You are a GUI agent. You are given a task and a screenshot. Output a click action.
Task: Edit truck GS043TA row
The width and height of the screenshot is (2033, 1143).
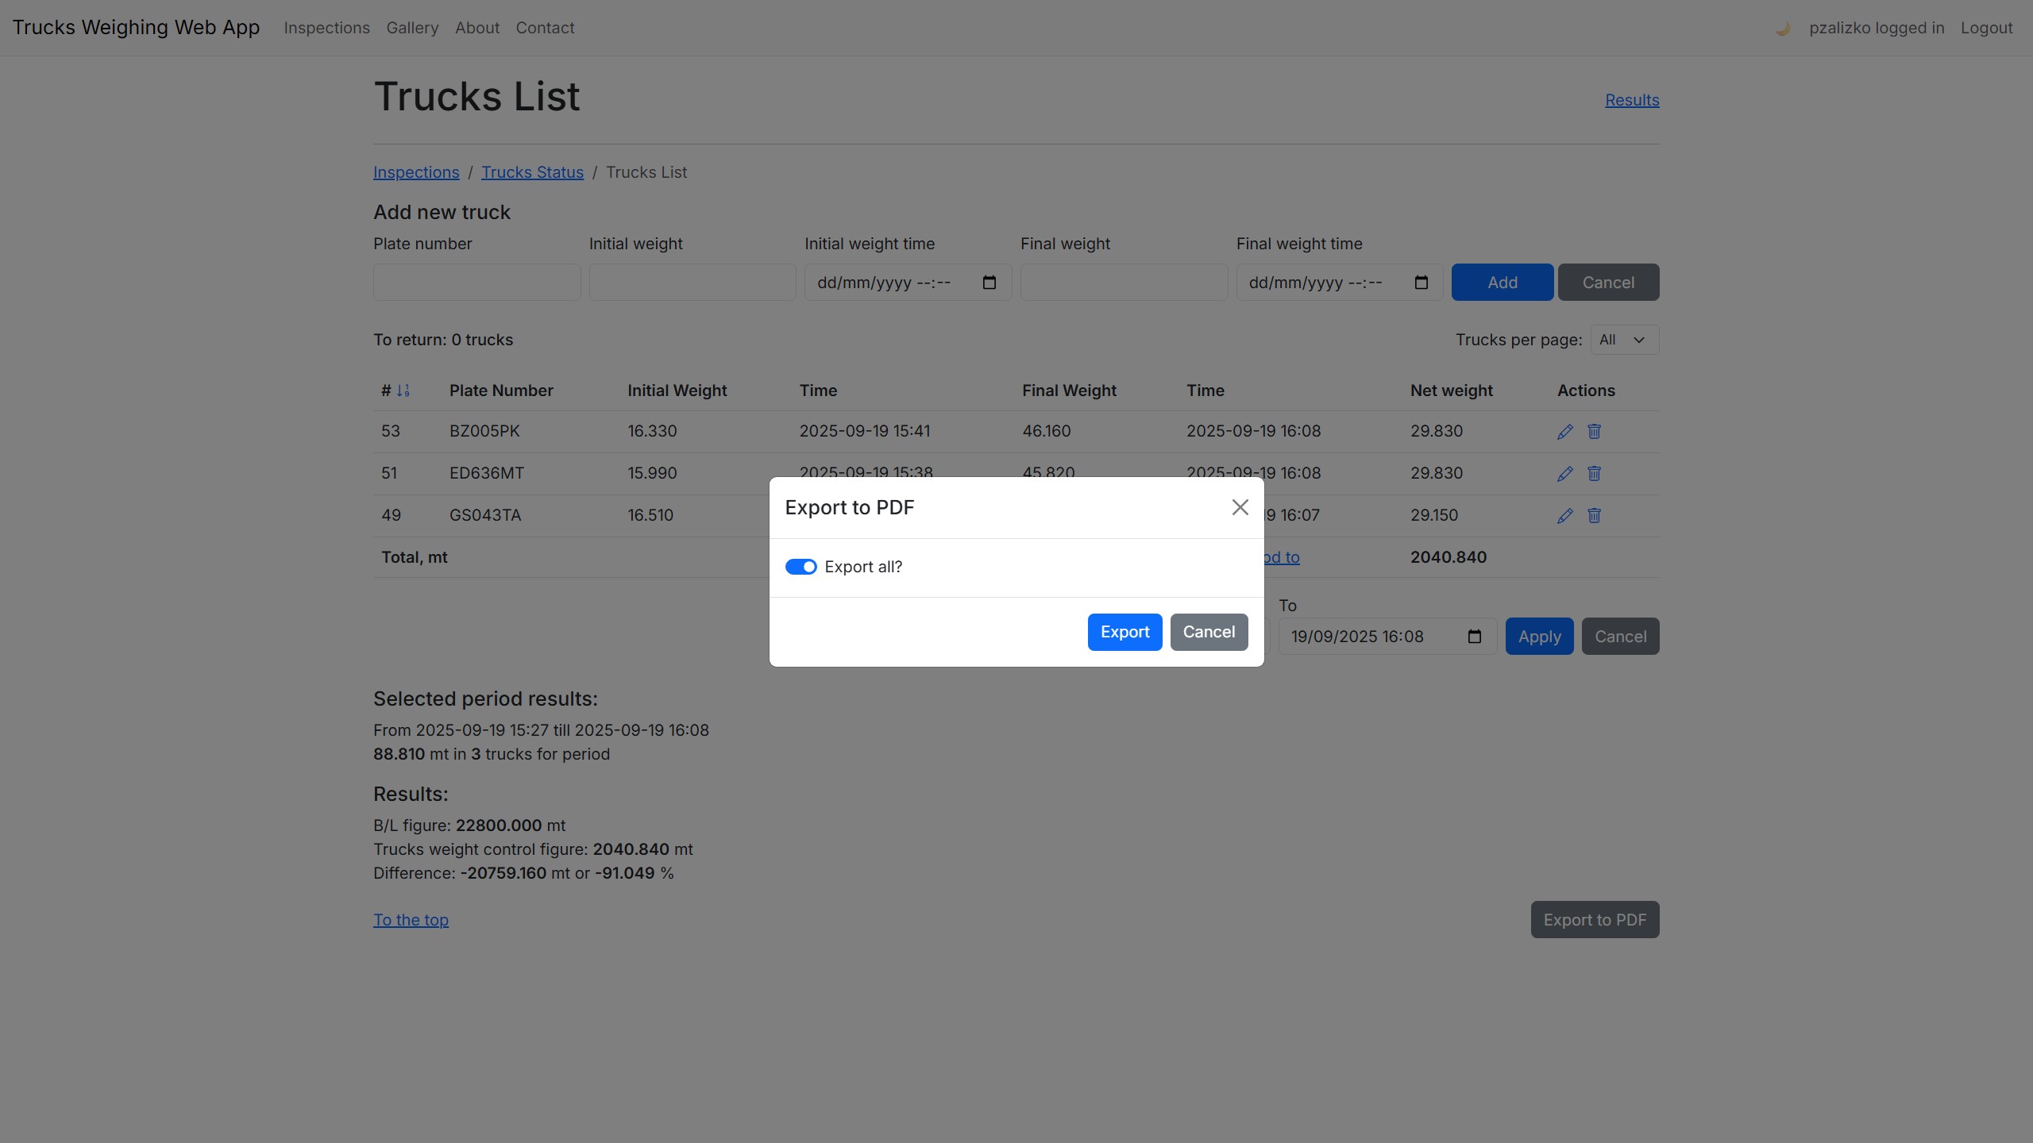1564,516
